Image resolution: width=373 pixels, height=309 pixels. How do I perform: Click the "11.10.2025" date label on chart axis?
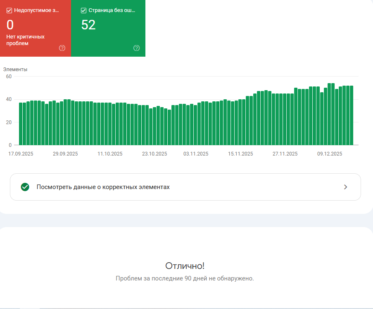[110, 154]
